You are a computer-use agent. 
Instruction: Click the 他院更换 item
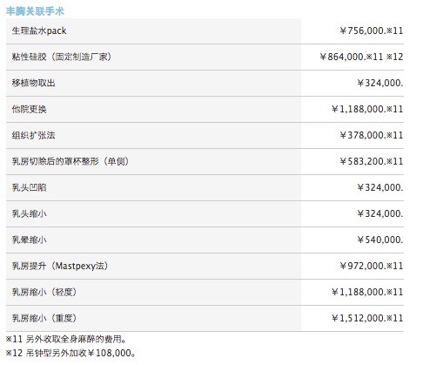click(x=29, y=109)
